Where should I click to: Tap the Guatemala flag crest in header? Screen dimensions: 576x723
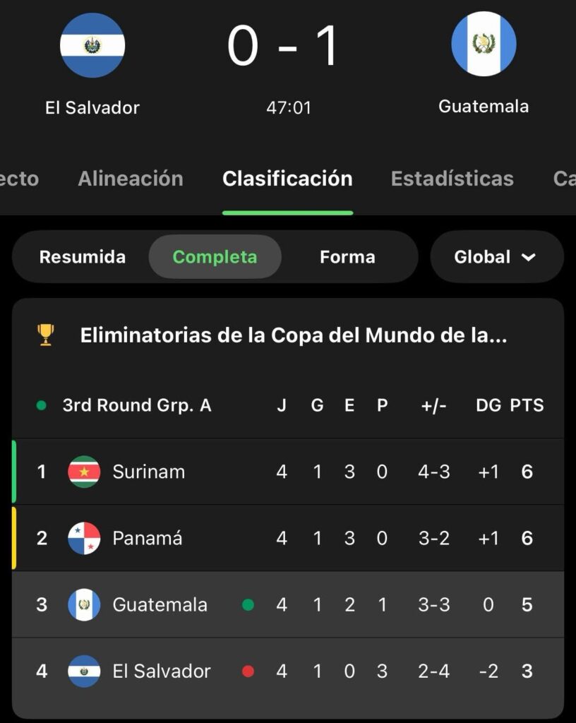click(484, 44)
